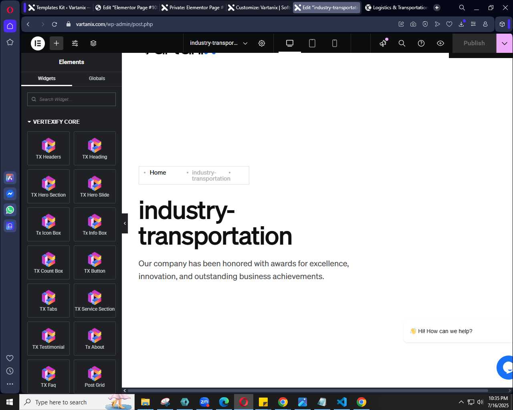Select the TX Count Box widget

(48, 263)
